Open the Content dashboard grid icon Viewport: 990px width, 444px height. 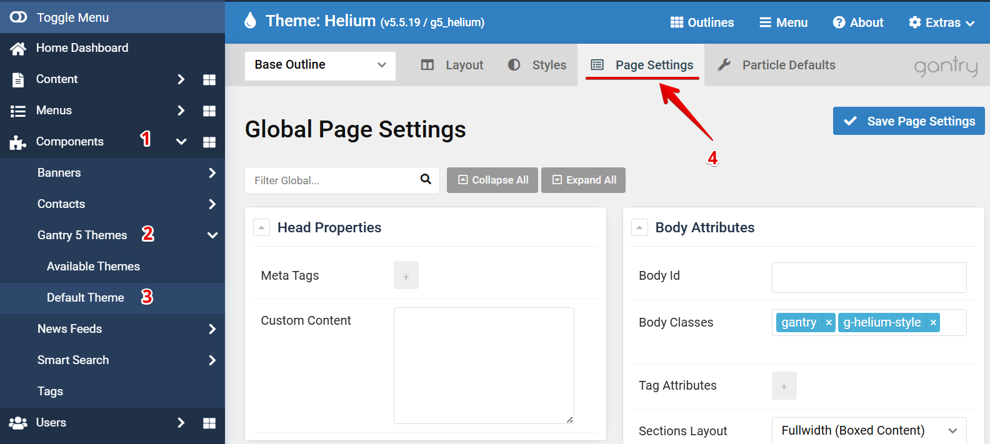coord(209,79)
